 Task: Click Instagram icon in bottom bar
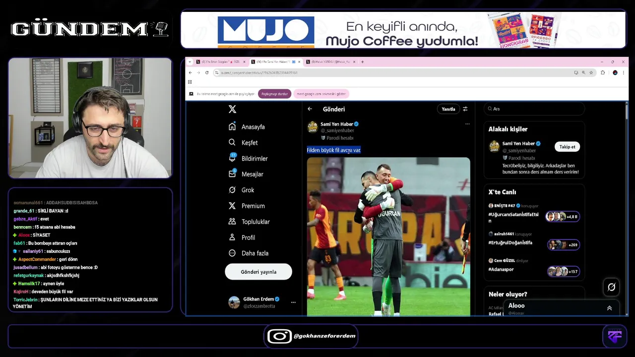[x=279, y=336]
